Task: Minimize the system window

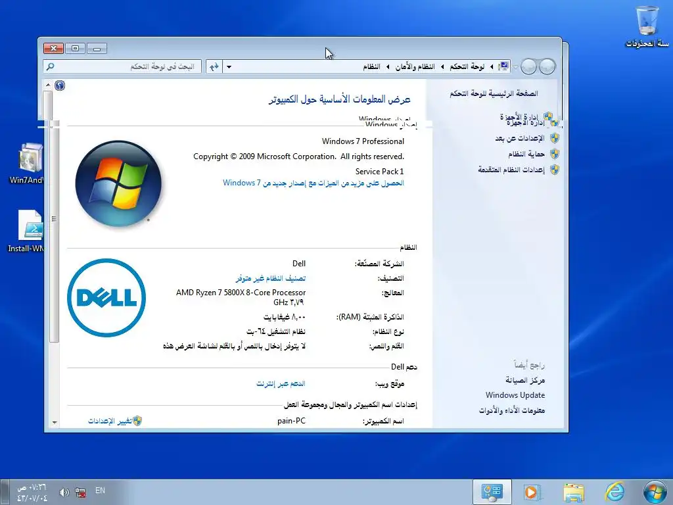Action: click(97, 48)
